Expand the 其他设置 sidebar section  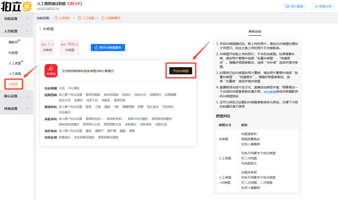point(16,109)
